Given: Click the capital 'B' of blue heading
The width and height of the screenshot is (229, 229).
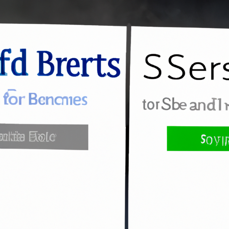Looking at the screenshot, I should click(x=45, y=63).
